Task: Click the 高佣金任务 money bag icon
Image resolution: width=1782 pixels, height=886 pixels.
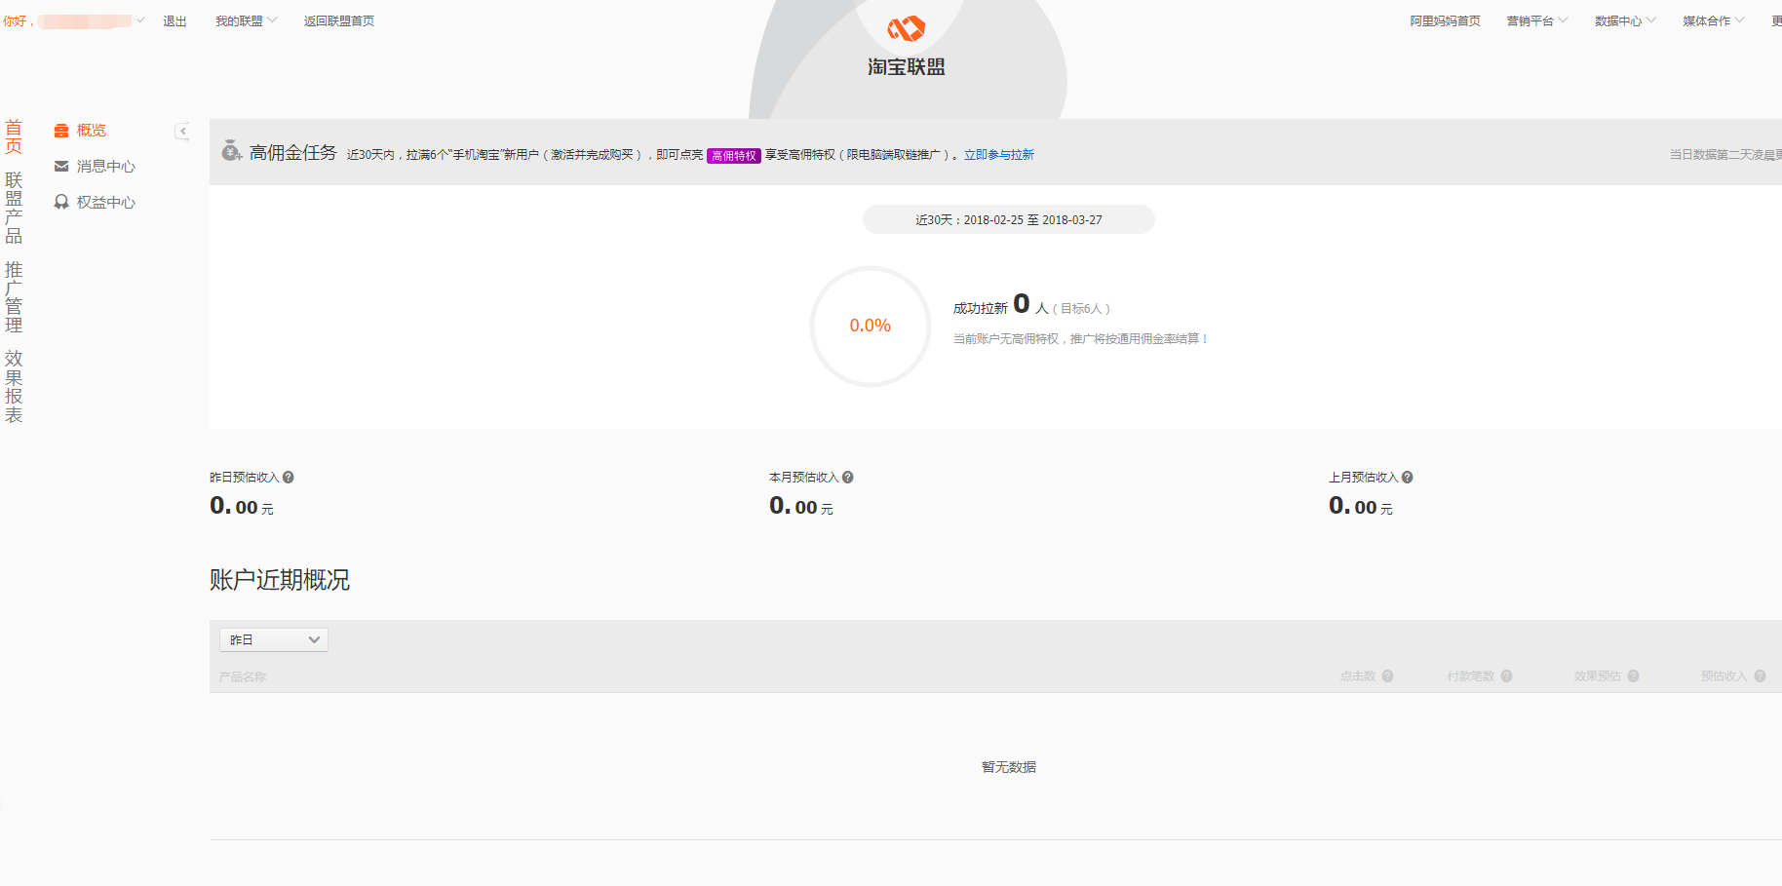Action: click(231, 150)
